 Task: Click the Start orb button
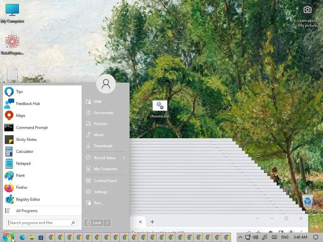tap(8, 237)
